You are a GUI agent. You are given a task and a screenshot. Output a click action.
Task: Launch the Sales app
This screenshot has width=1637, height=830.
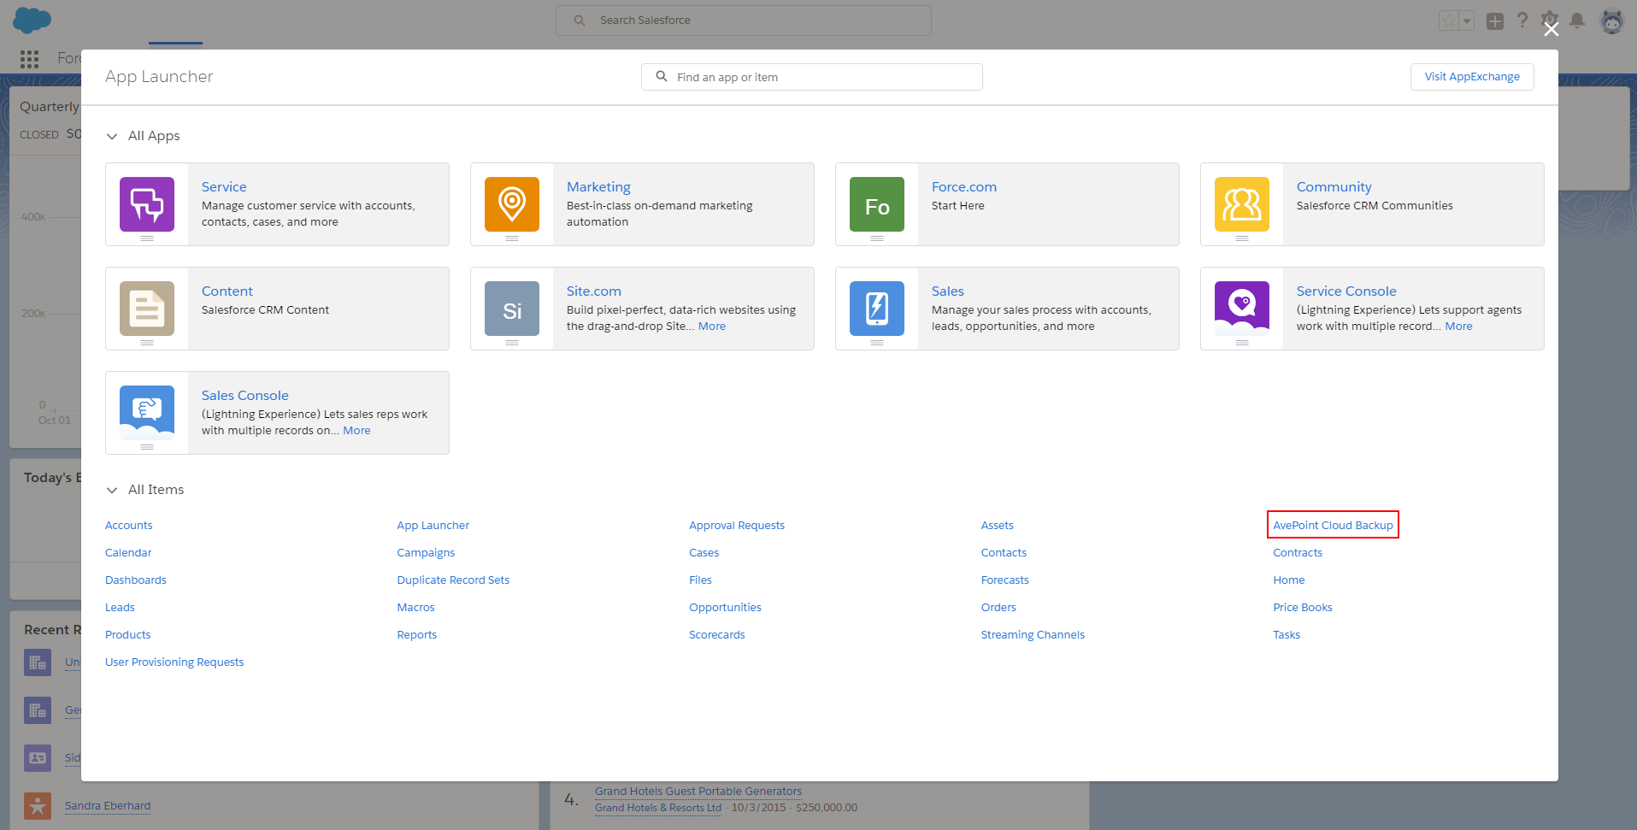click(x=947, y=291)
